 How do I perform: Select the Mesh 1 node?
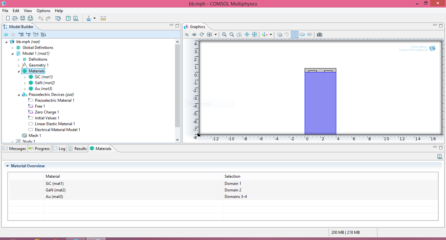click(x=32, y=136)
